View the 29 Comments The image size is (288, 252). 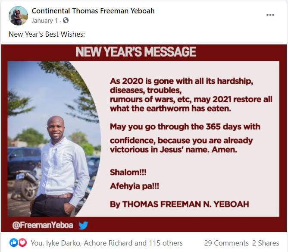(x=226, y=243)
